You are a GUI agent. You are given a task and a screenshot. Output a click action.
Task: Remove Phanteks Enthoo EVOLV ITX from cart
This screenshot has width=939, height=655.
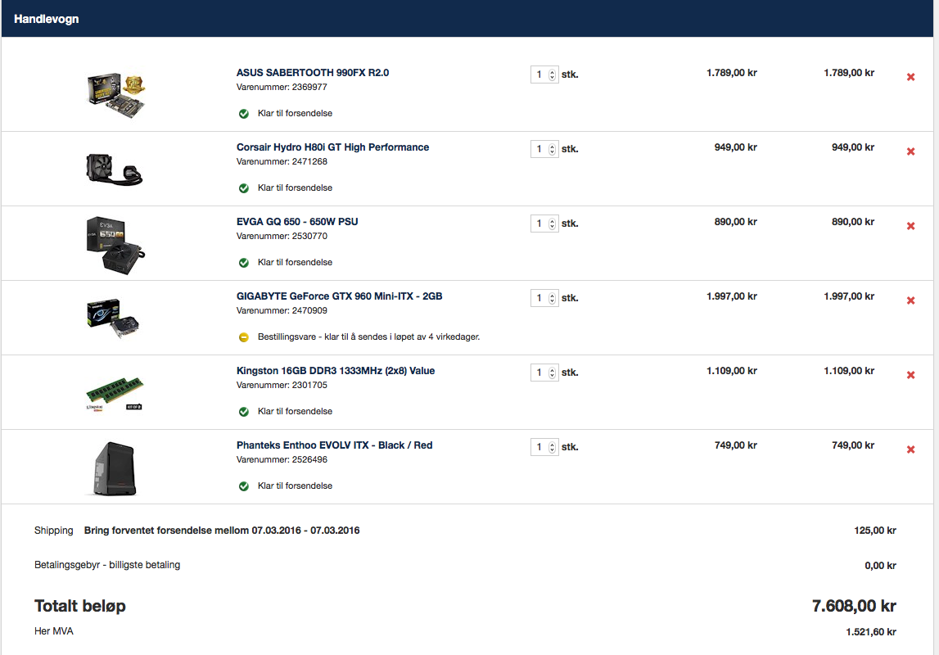click(x=910, y=449)
